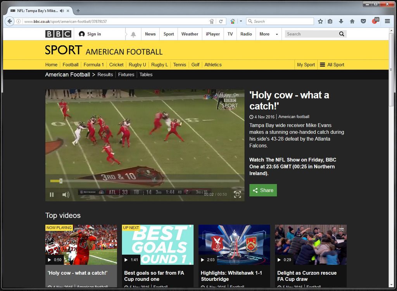Bookmark this page with the star icon
This screenshot has height=291, width=397.
(320, 21)
